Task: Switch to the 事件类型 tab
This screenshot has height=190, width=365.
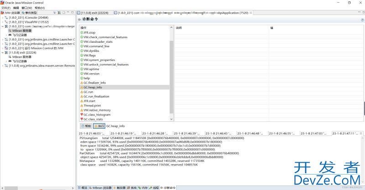Action: tap(29, 13)
